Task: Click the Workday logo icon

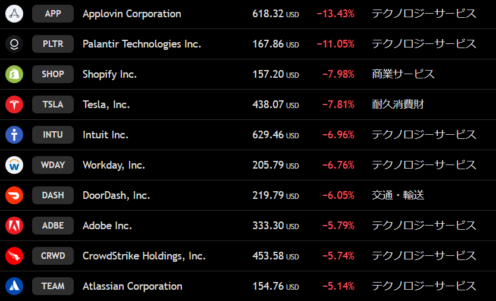Action: tap(14, 165)
